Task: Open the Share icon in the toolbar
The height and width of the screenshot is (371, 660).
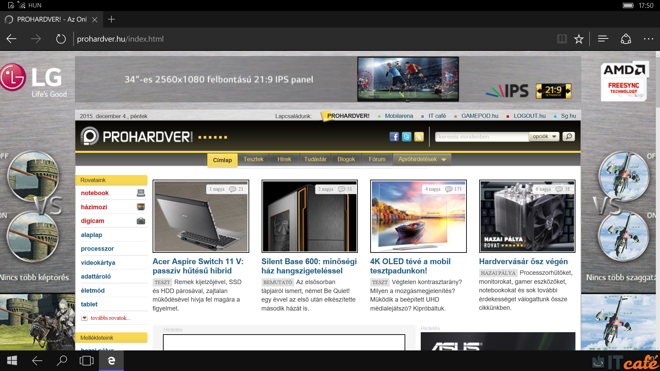Action: [x=626, y=39]
